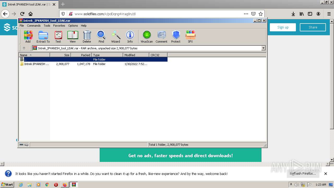The width and height of the screenshot is (334, 188).
Task: Go up one level with the up arrow
Action: point(24,48)
